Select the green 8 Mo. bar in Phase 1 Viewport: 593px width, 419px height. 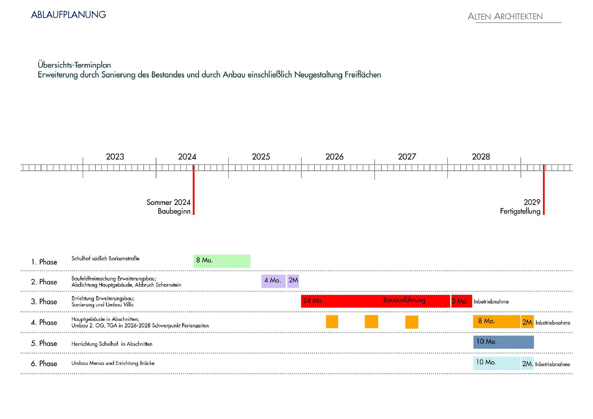(x=221, y=261)
